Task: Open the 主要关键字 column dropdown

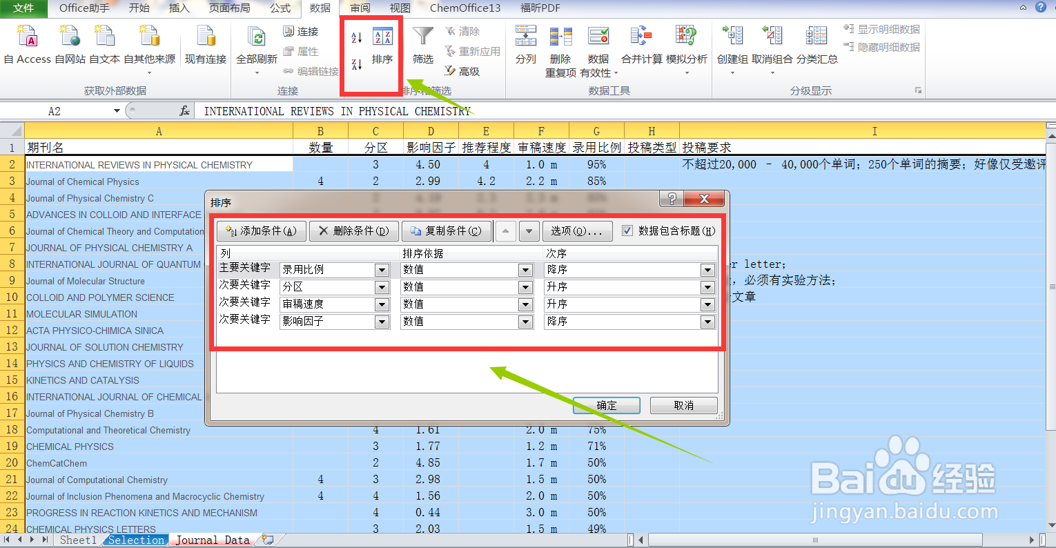Action: (382, 270)
